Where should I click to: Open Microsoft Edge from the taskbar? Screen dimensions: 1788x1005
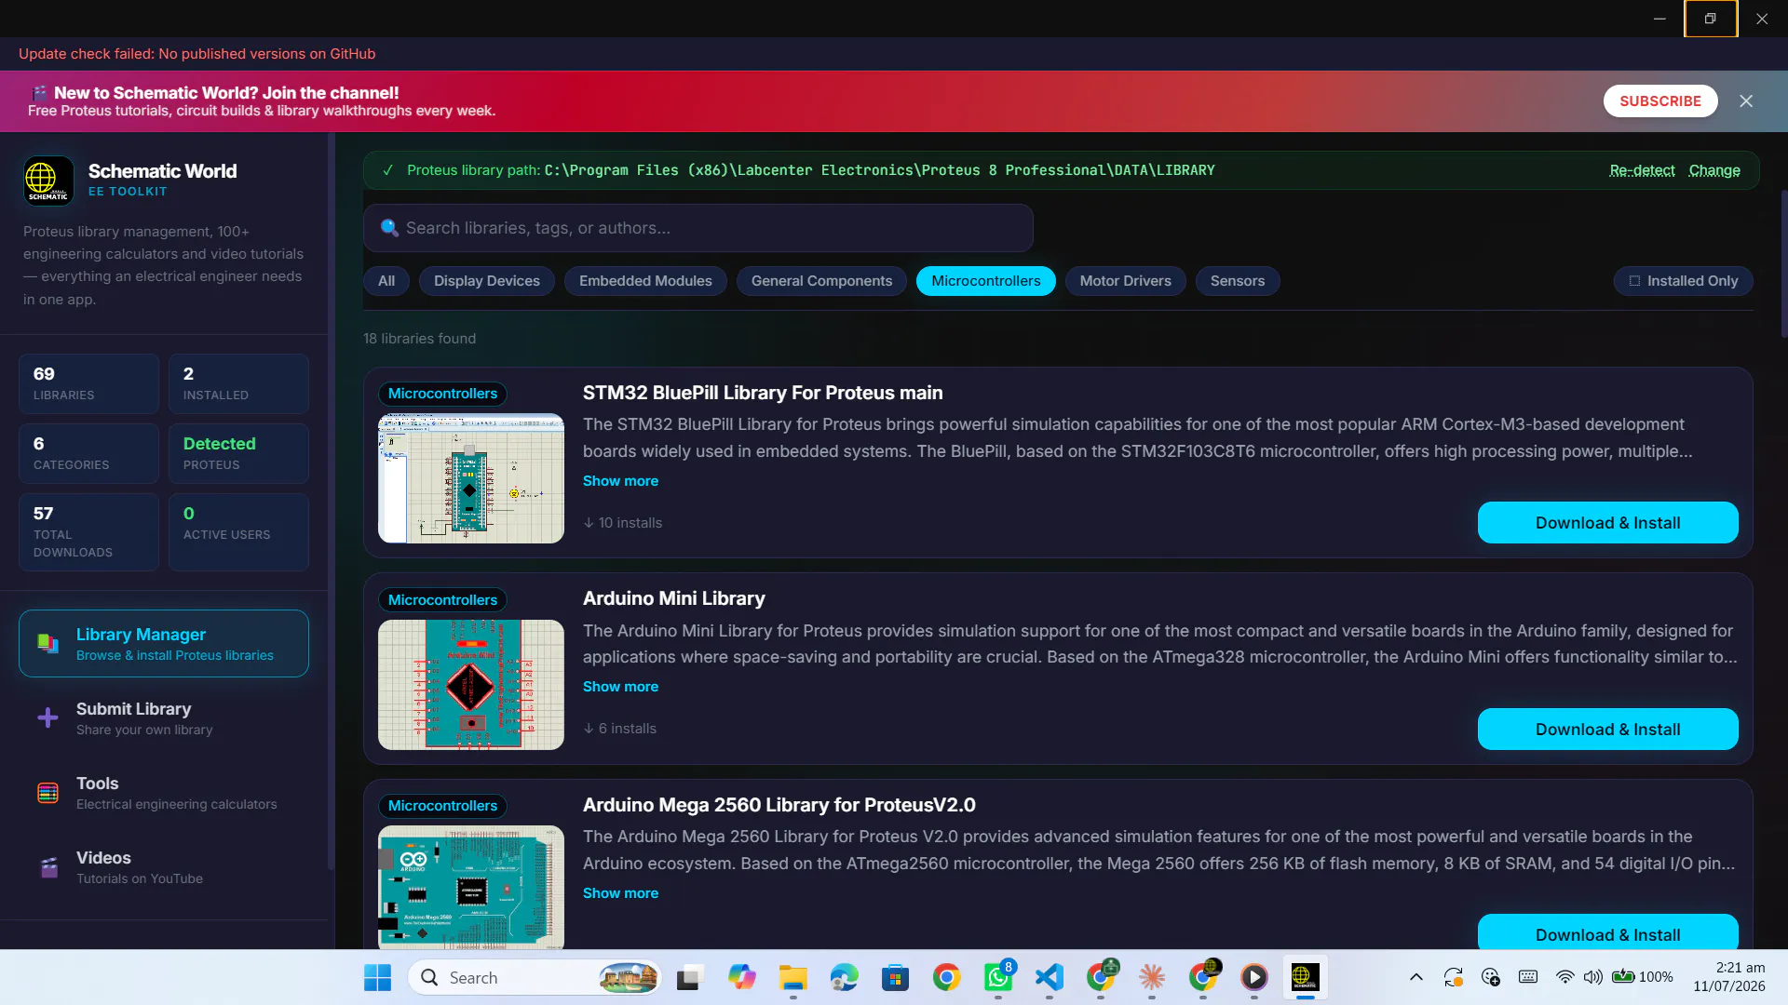(x=844, y=977)
